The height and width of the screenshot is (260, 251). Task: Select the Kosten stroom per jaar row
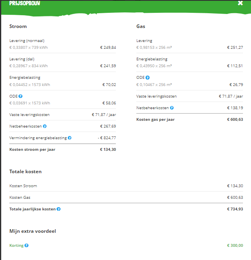[63, 150]
